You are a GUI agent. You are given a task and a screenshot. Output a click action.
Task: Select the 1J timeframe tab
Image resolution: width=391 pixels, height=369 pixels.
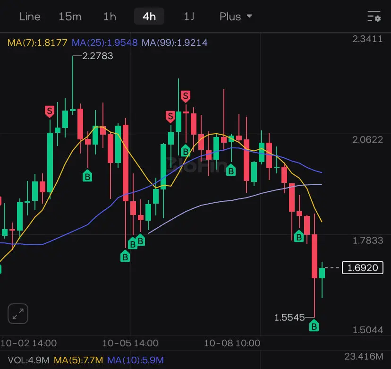pos(189,17)
